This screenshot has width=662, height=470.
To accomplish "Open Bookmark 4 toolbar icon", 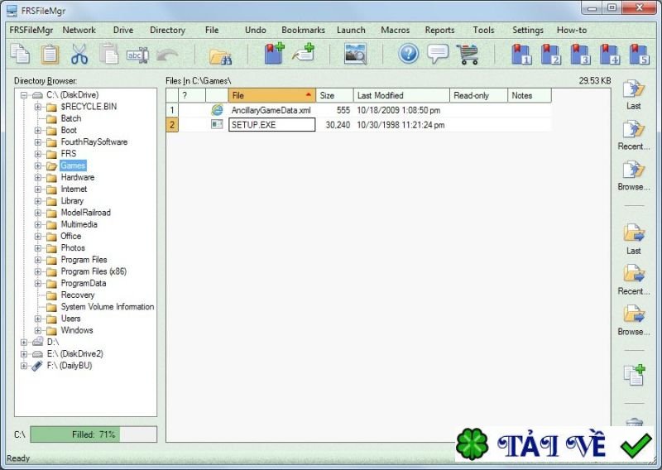I will tap(610, 54).
